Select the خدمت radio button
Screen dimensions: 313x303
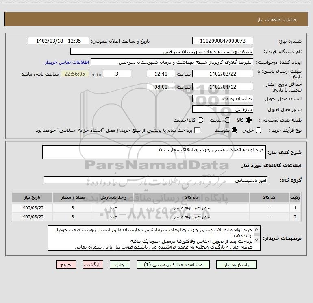click(228, 120)
